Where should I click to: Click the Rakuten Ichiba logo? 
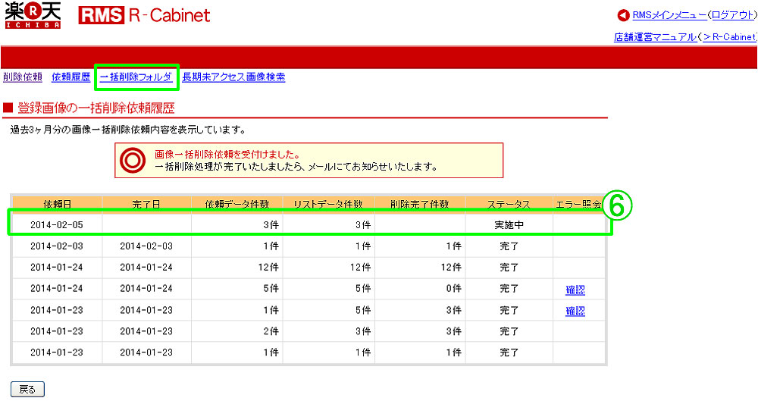(33, 15)
